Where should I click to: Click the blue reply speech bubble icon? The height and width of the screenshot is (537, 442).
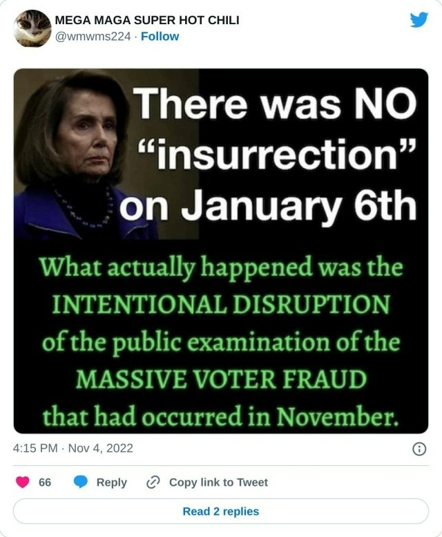click(81, 482)
